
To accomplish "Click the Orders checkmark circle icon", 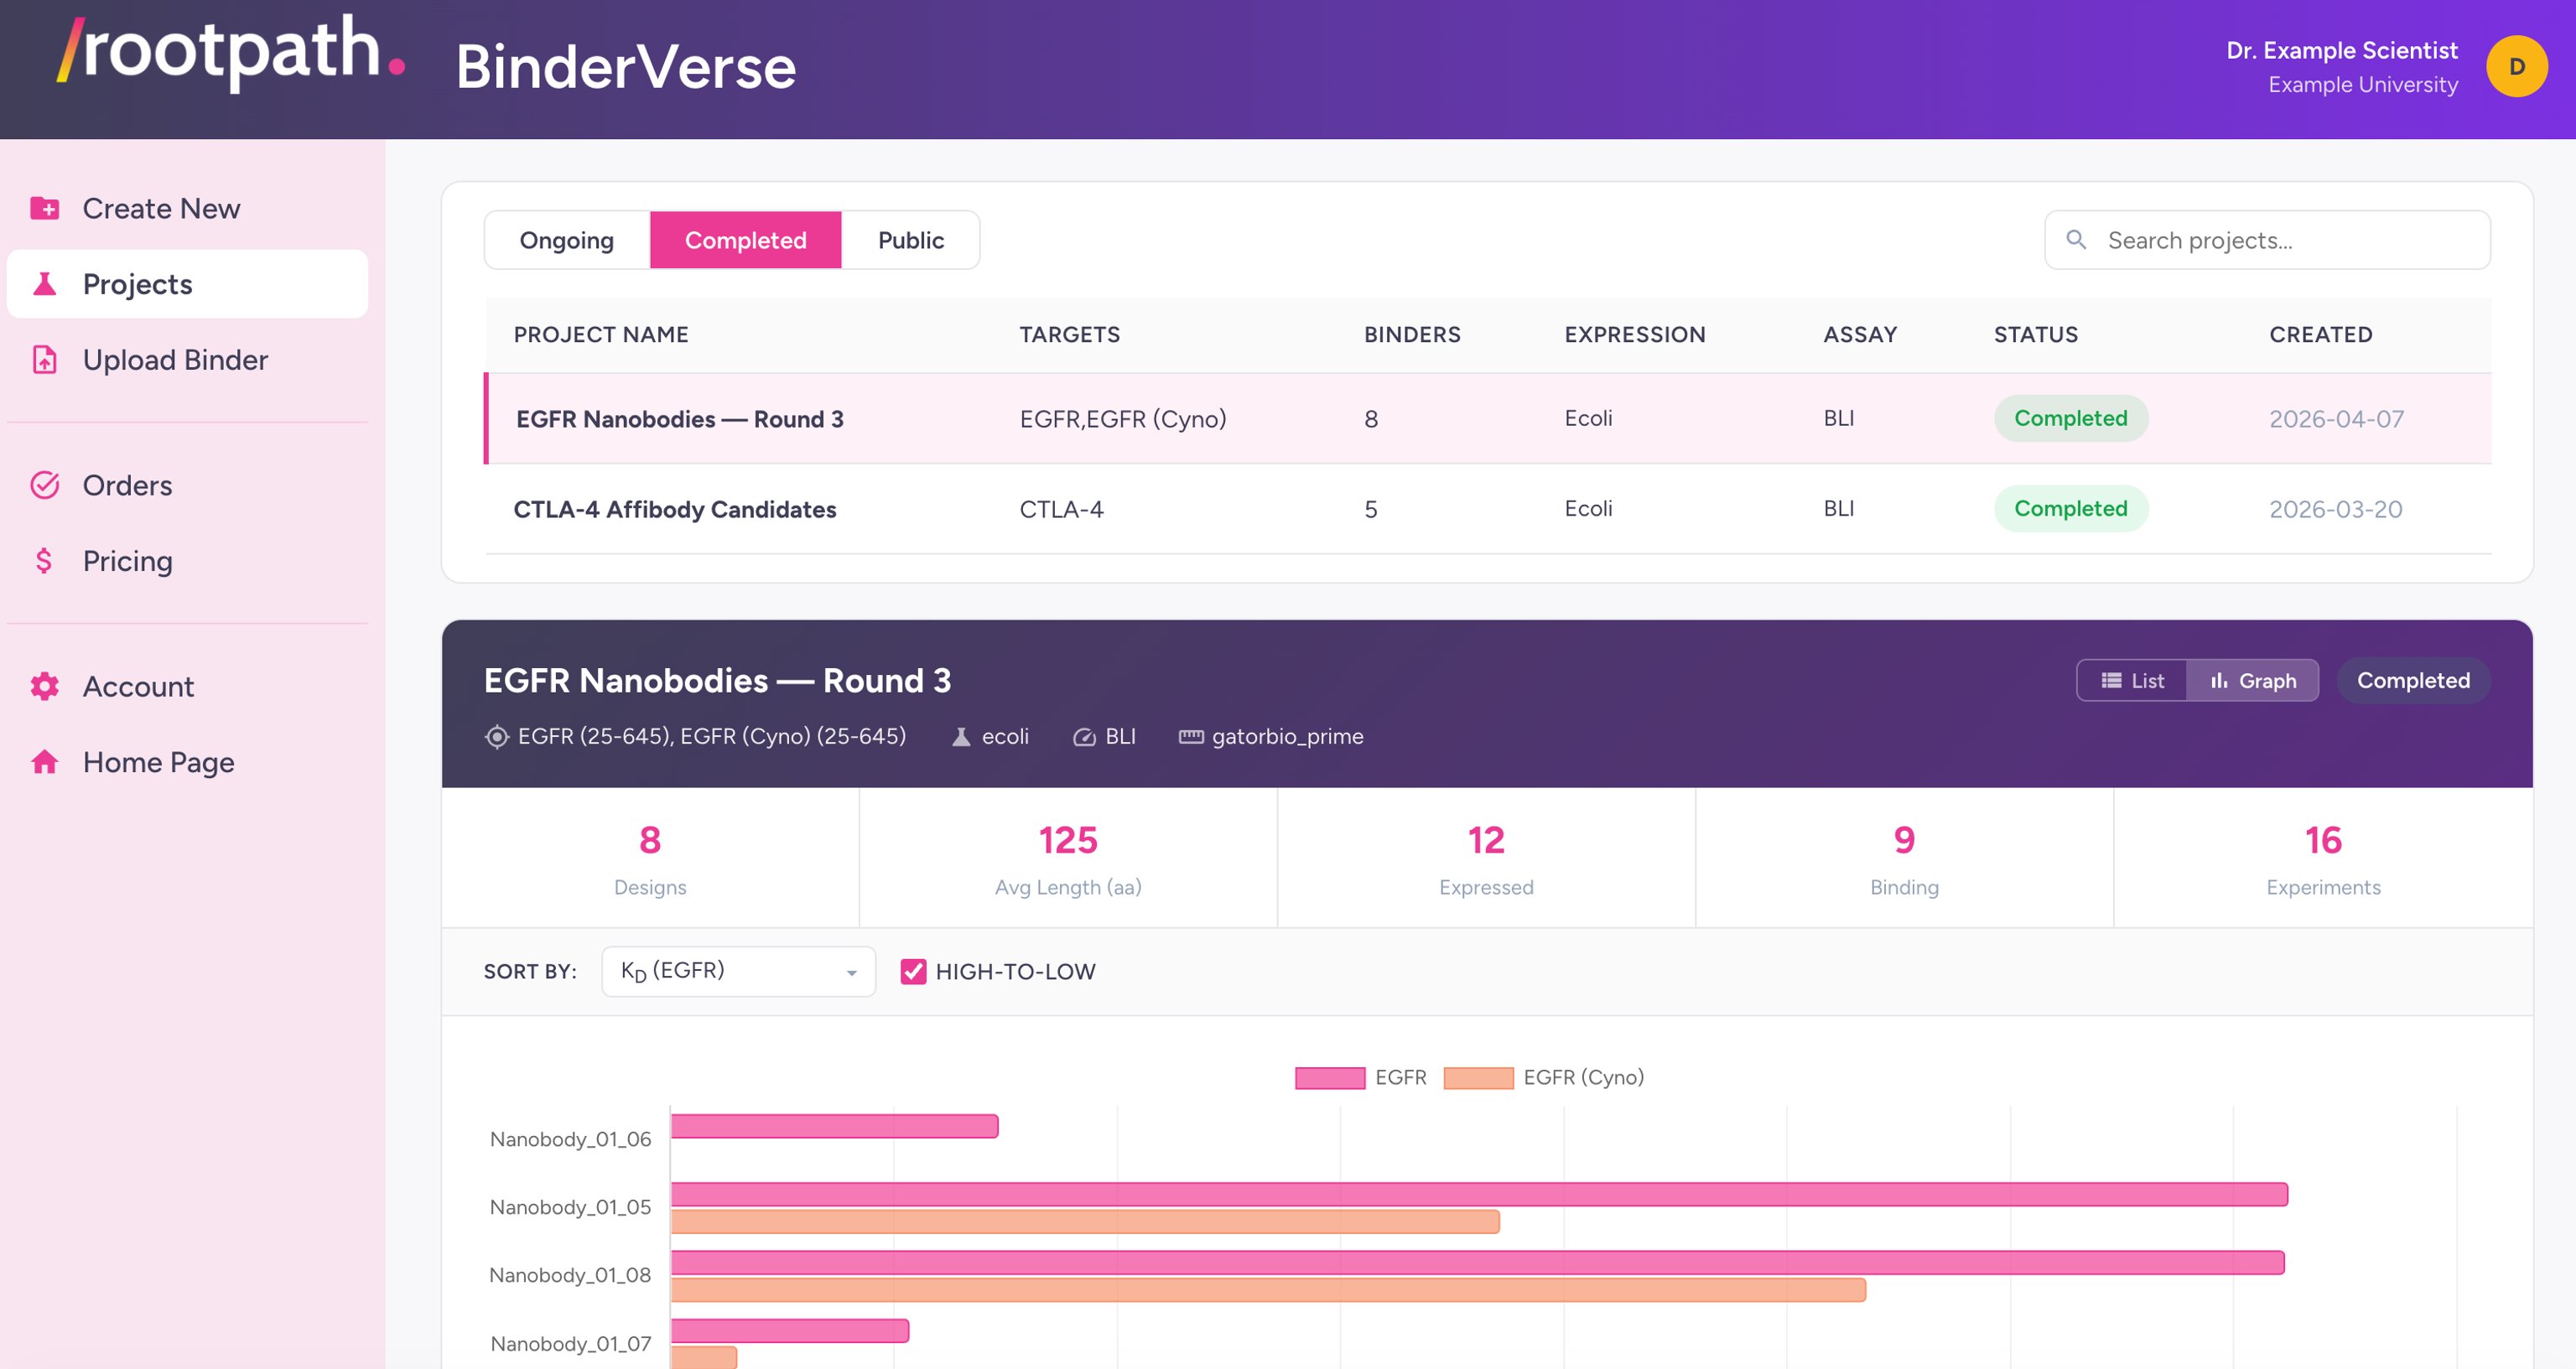I will point(44,485).
